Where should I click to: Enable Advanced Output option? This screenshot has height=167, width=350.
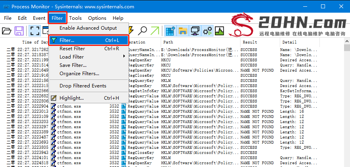coord(88,28)
